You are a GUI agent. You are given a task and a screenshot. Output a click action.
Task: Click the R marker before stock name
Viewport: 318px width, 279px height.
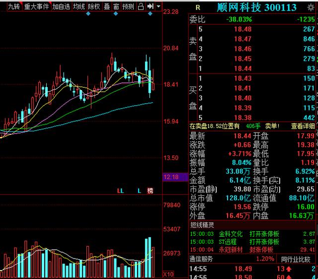point(198,8)
